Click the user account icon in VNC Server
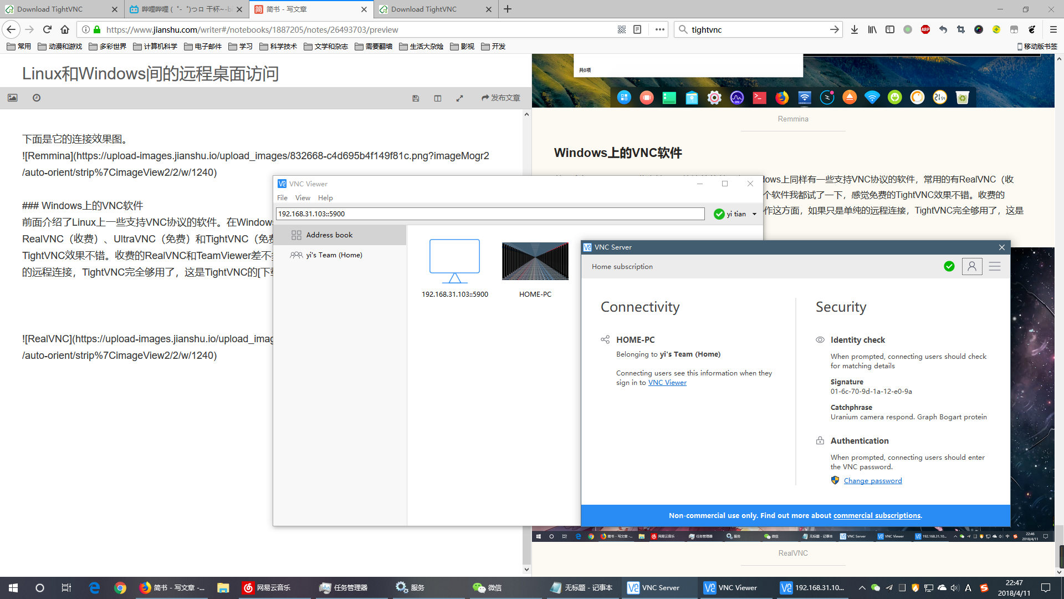The width and height of the screenshot is (1064, 599). click(971, 266)
